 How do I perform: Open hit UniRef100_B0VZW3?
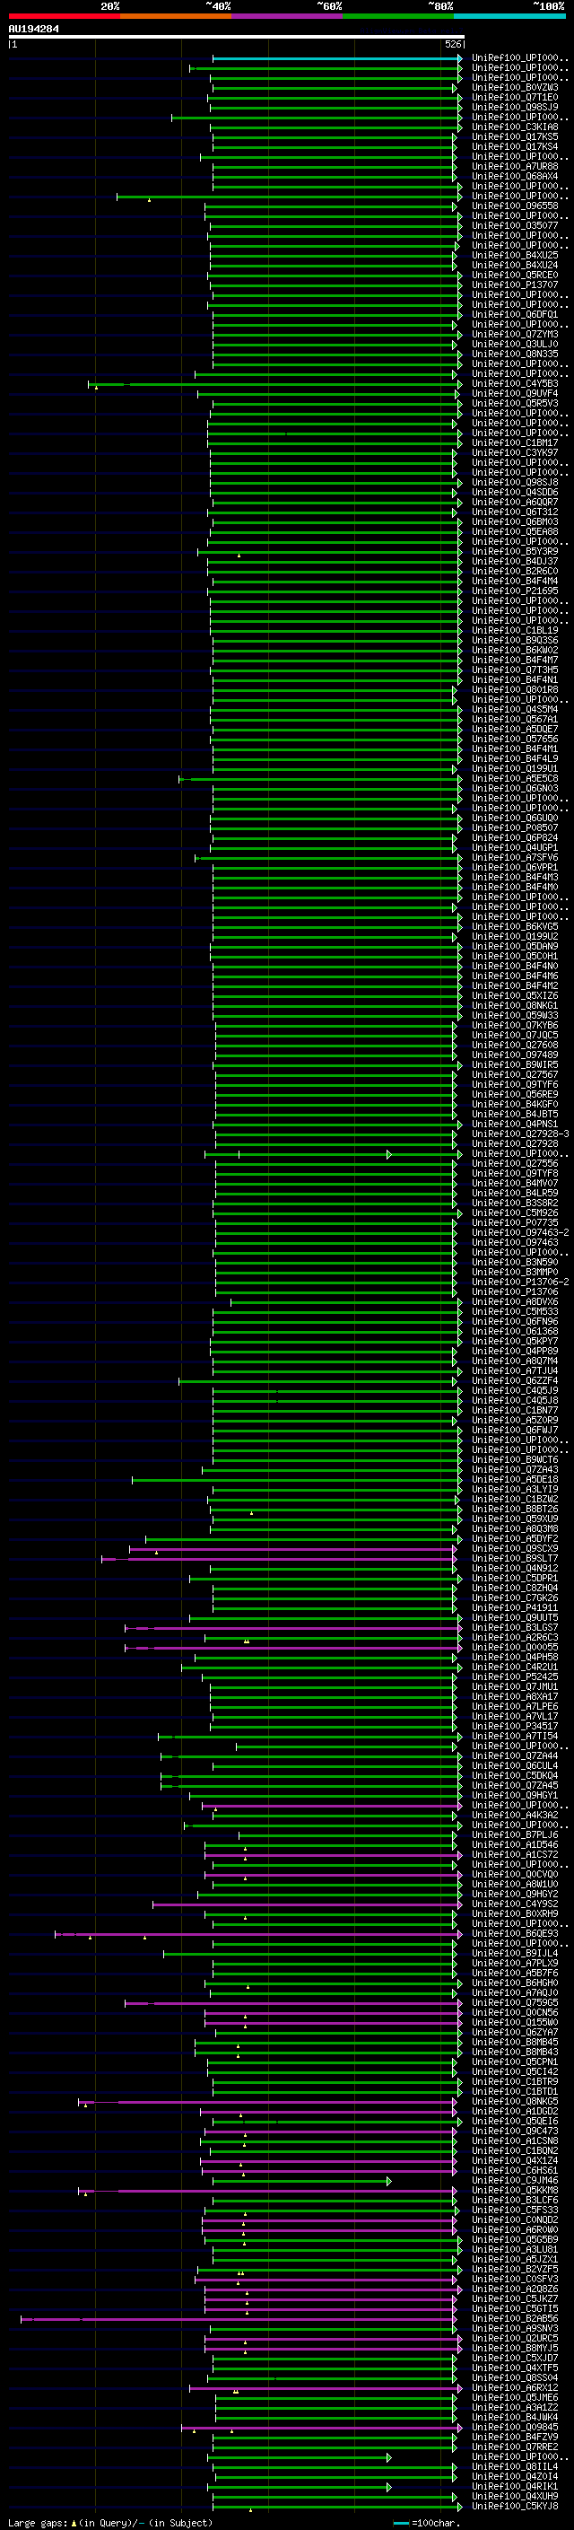[x=515, y=87]
